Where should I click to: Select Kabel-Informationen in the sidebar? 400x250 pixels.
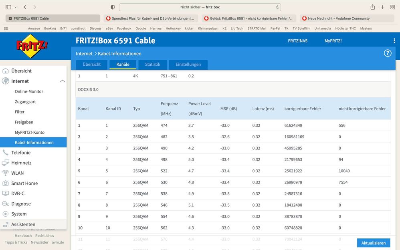click(33, 142)
